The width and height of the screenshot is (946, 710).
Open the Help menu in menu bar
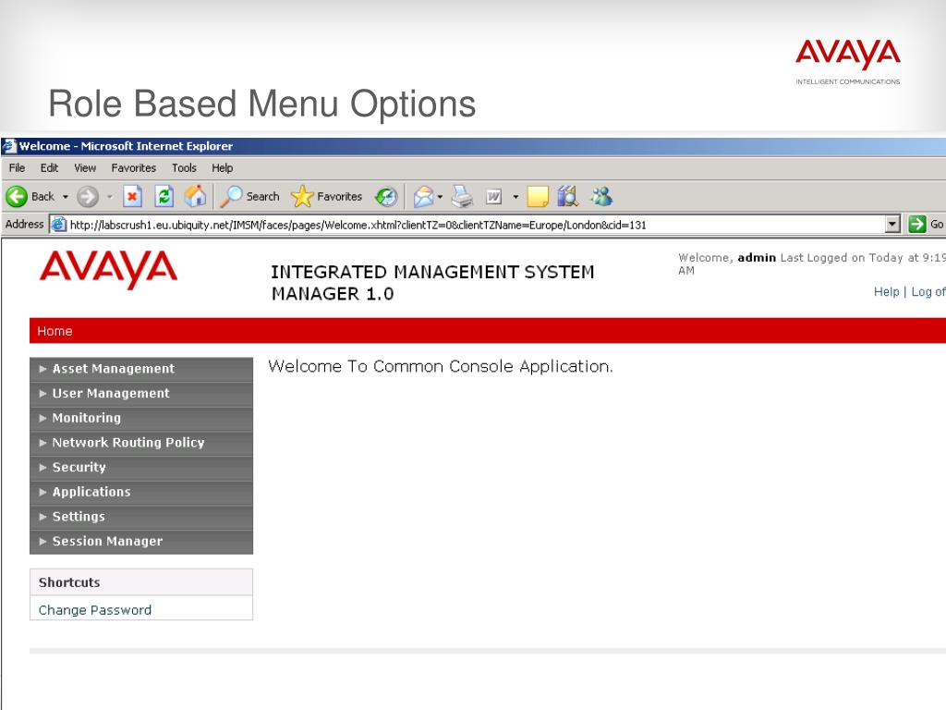(x=222, y=168)
